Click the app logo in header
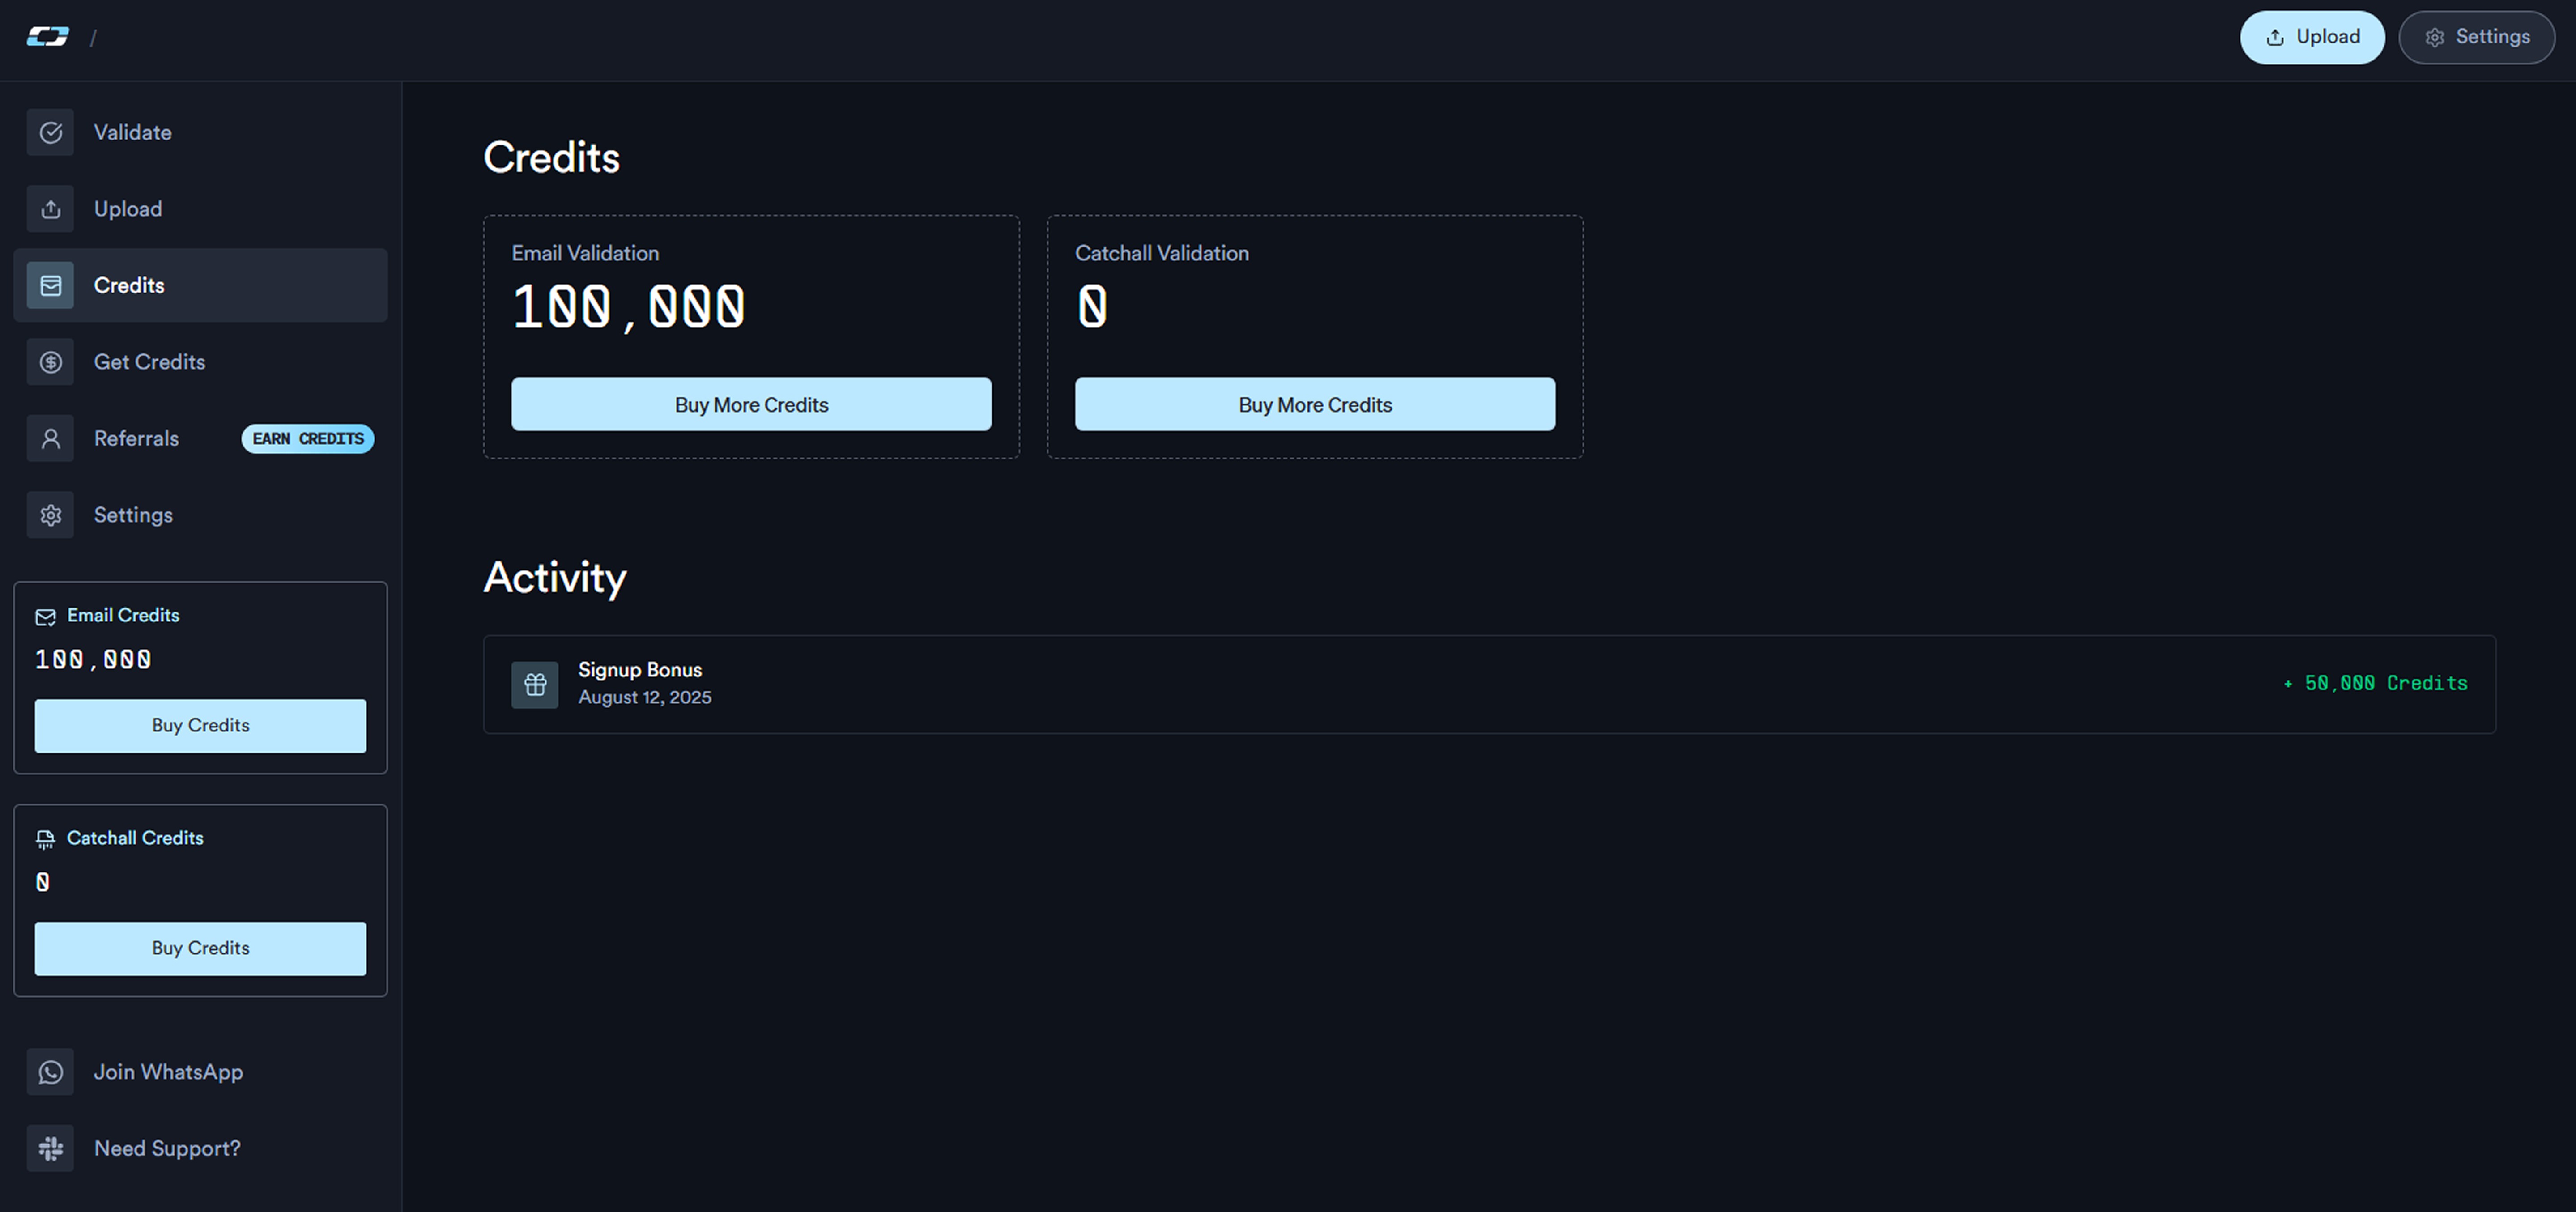2576x1212 pixels. pos(48,37)
